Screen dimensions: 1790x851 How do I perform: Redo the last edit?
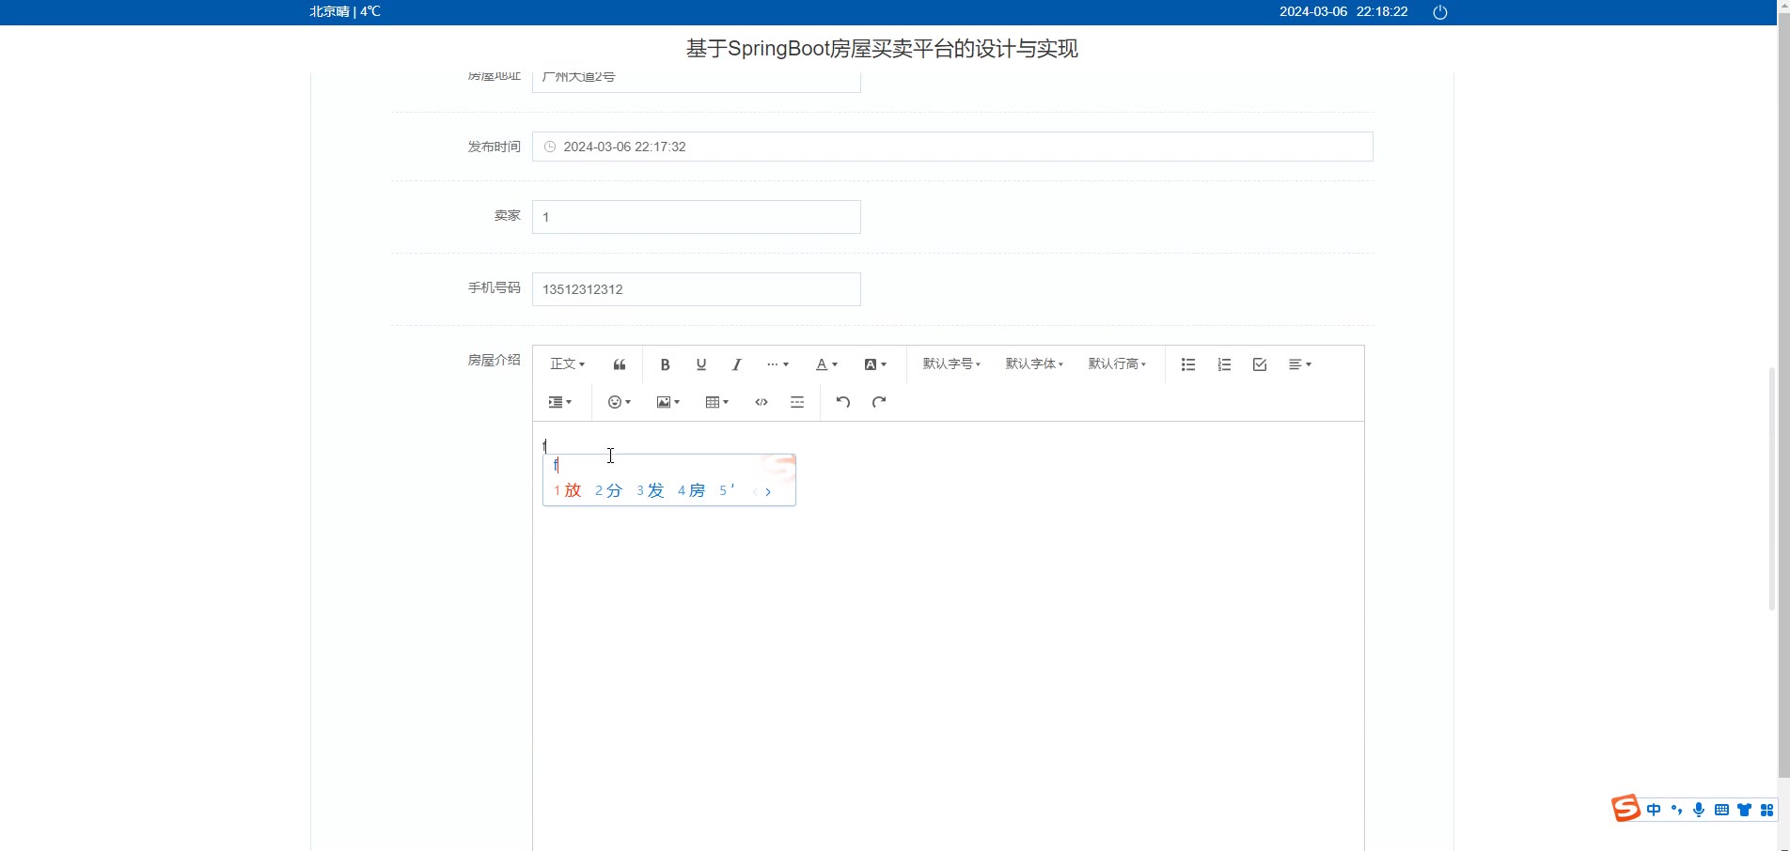879,402
